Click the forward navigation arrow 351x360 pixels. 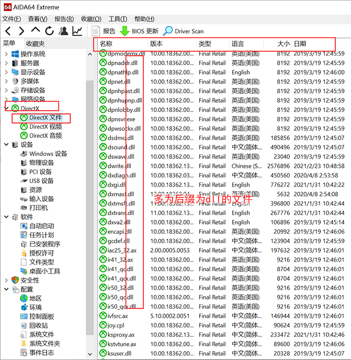point(21,31)
